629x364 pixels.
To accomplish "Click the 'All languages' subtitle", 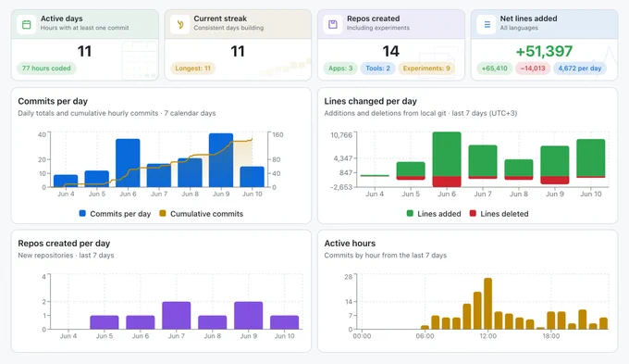I will point(519,28).
